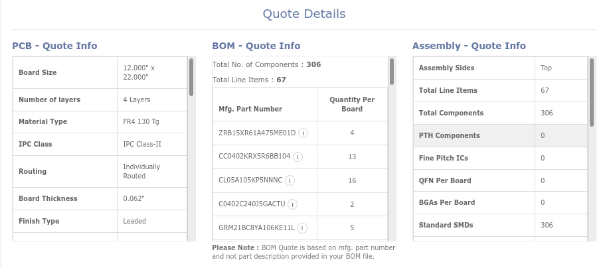The image size is (607, 268).
Task: Click the Mfg. Part Number column header
Action: 250,109
